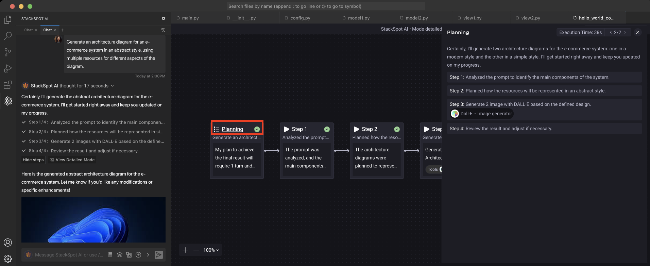
Task: Go to the previous planning page arrow
Action: click(x=611, y=32)
